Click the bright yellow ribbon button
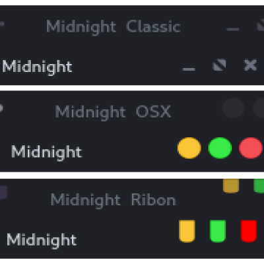264x264 pixels. 187,231
